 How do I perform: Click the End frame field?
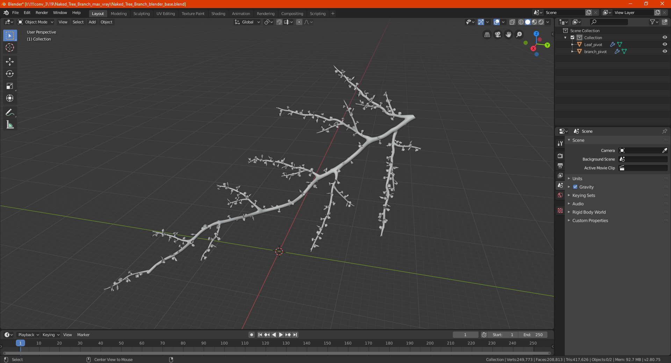point(533,335)
